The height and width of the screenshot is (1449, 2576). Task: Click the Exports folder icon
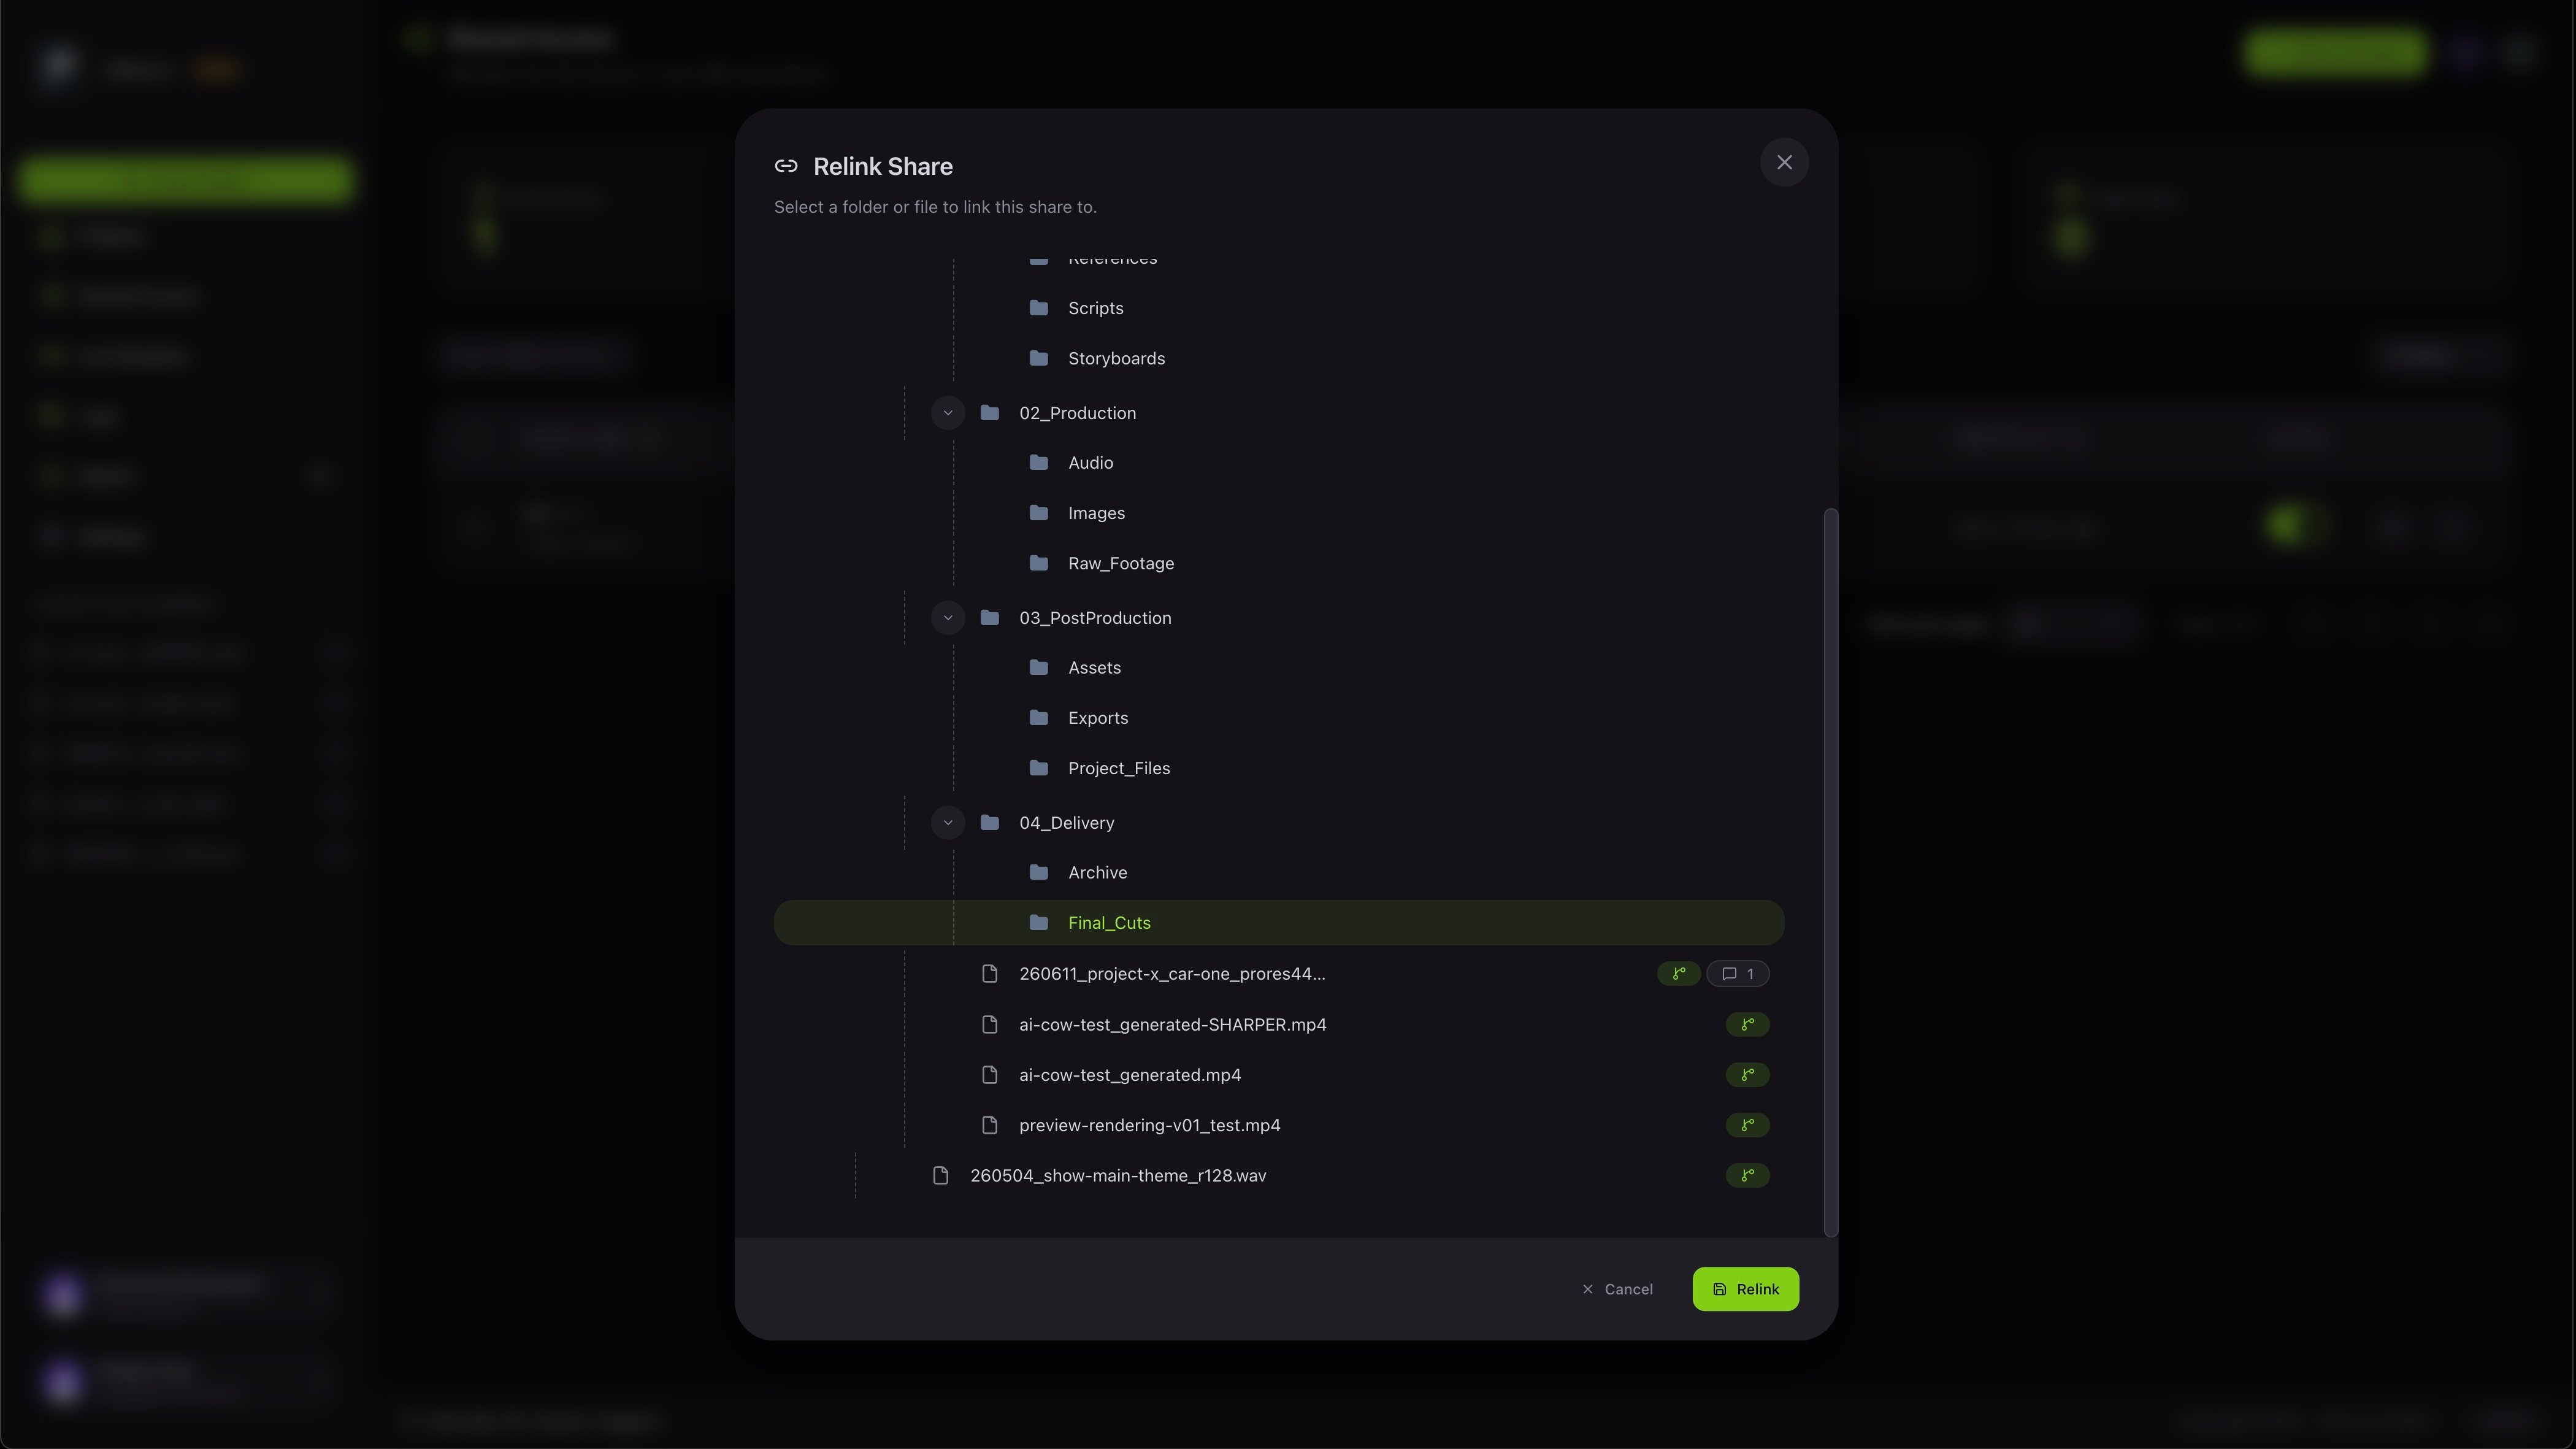tap(1039, 718)
